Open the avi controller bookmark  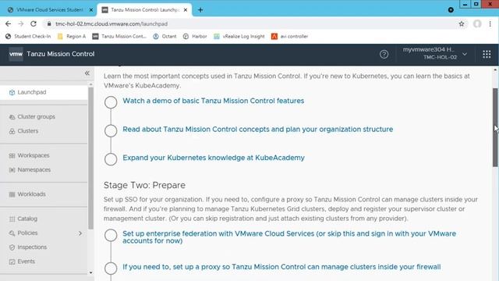pyautogui.click(x=289, y=37)
